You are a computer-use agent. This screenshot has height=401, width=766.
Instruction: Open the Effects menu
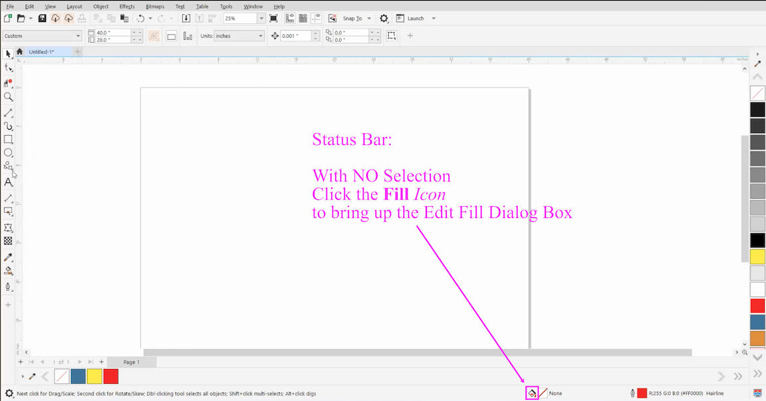point(127,6)
